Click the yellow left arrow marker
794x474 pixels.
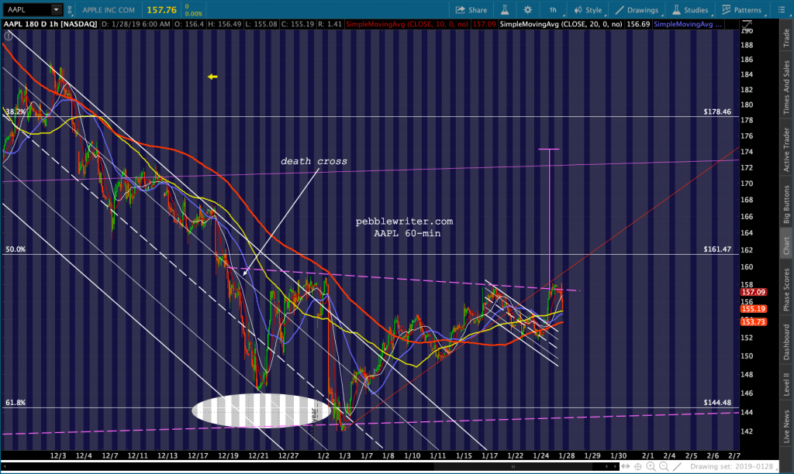pos(212,77)
